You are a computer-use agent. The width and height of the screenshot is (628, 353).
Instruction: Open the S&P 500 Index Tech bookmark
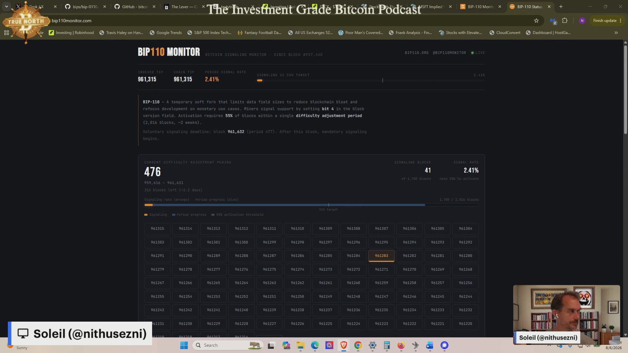click(x=209, y=33)
